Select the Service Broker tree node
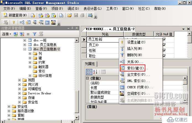 (40, 93)
